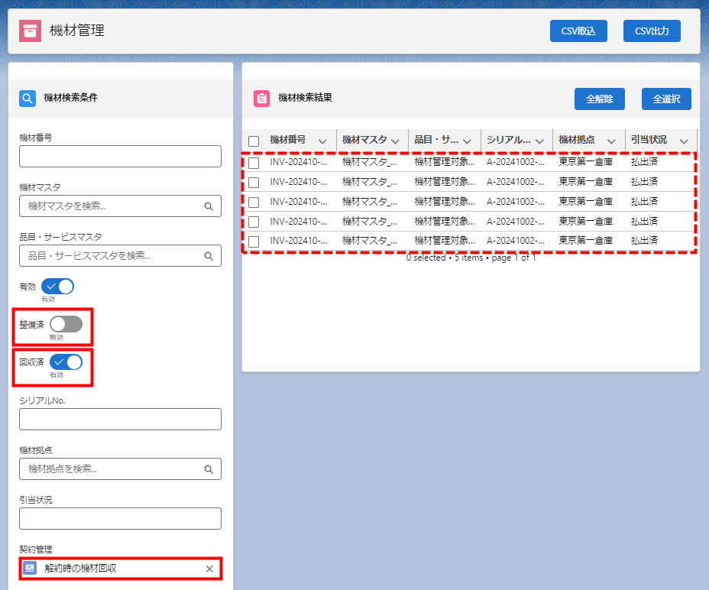709x590 pixels.
Task: Select the first result row checkbox
Action: [254, 163]
